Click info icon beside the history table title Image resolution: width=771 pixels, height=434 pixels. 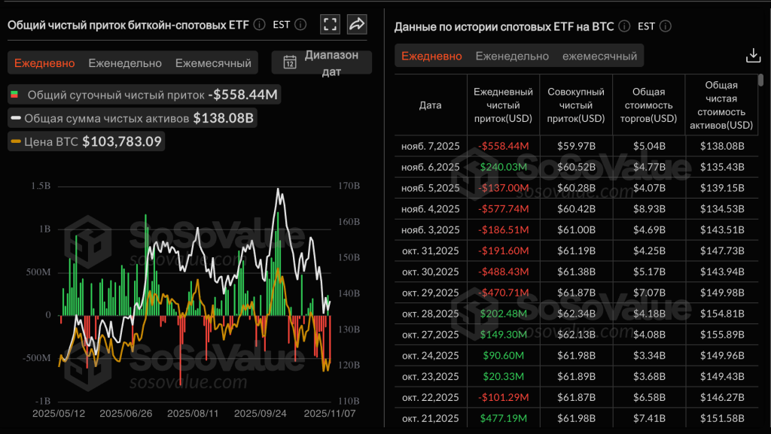pyautogui.click(x=624, y=26)
